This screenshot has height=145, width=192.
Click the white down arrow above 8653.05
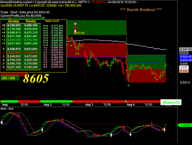click(x=75, y=31)
